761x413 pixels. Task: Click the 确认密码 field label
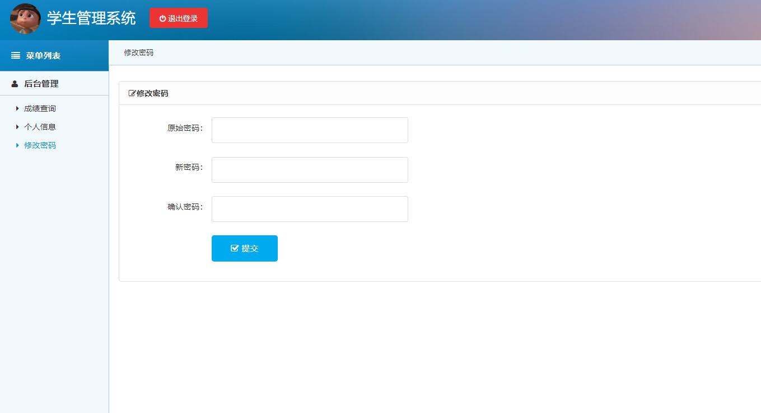tap(185, 207)
